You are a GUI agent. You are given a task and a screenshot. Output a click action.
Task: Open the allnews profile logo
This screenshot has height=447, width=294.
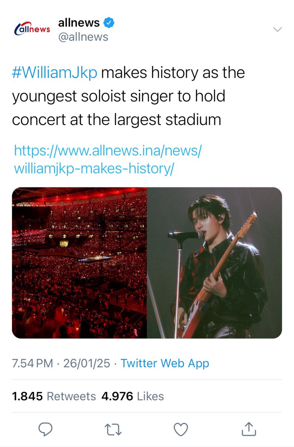[32, 29]
